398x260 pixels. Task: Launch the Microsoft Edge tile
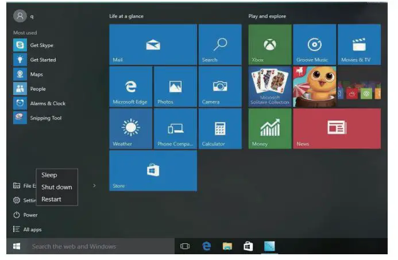(x=131, y=87)
